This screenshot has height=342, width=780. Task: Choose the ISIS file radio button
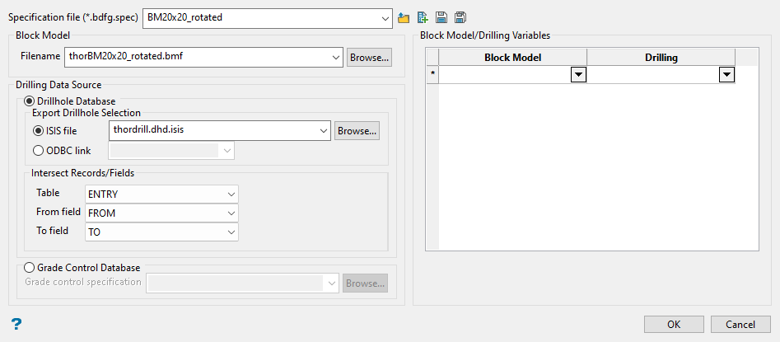[x=38, y=131]
